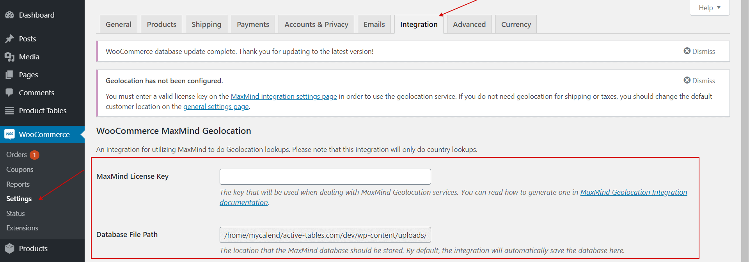Open the Advanced settings tab
The width and height of the screenshot is (749, 262).
pyautogui.click(x=469, y=24)
